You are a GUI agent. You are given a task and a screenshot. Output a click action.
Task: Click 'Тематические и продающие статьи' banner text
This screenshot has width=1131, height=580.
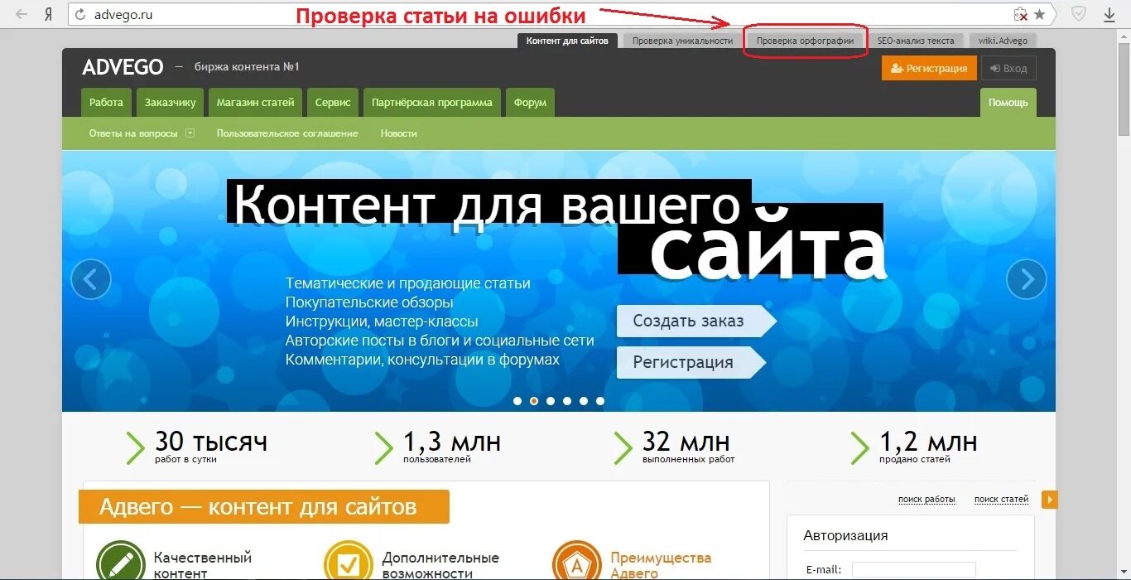point(408,283)
